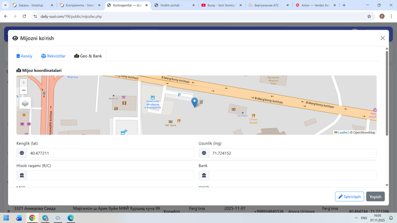Click the bus terminal icon on map
This screenshot has width=397, height=223.
click(x=153, y=97)
